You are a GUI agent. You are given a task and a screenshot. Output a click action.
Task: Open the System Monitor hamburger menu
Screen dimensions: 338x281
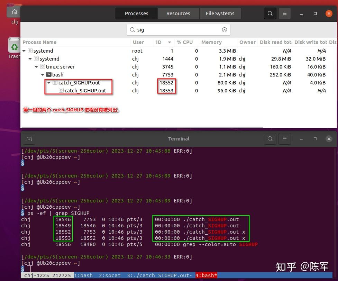click(284, 13)
